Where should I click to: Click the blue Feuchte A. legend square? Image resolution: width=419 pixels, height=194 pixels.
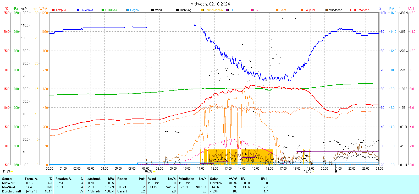(x=78, y=10)
